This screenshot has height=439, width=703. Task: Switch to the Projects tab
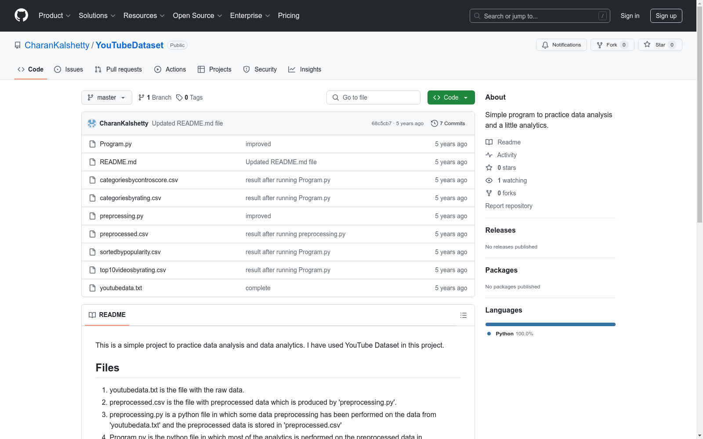point(214,69)
